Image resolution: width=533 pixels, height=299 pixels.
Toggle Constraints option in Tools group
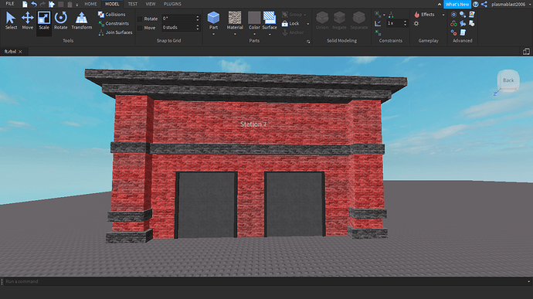point(114,23)
